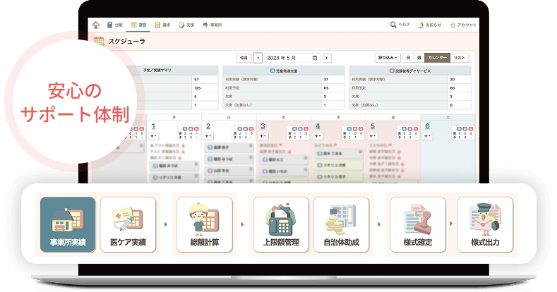The width and height of the screenshot is (557, 292).
Task: Switch to 週 week view
Action: coord(419,57)
